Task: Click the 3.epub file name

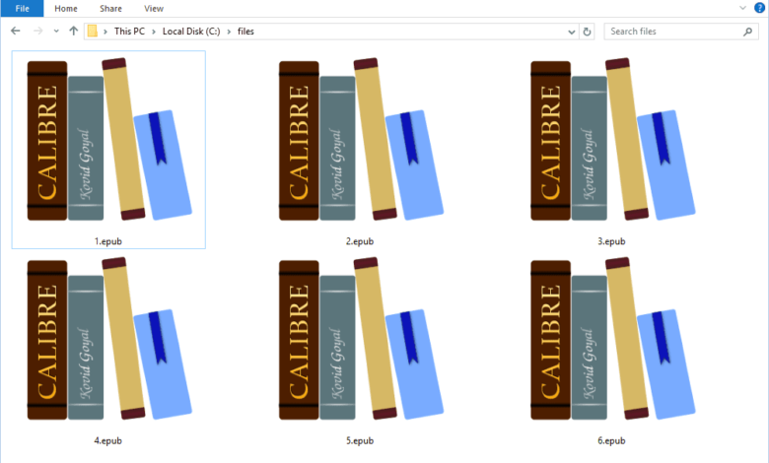Action: [x=611, y=241]
